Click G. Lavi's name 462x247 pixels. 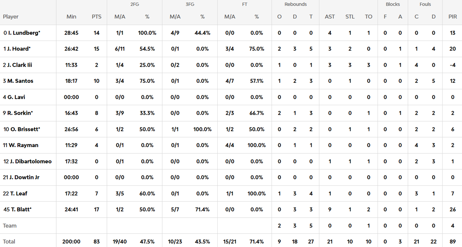pyautogui.click(x=16, y=97)
